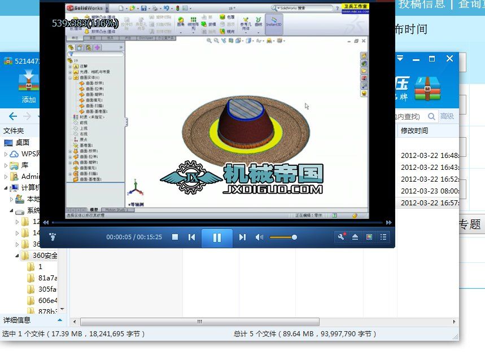485x356 pixels.
Task: Click the horizontal scrollbar thumb in file list
Action: point(200,322)
